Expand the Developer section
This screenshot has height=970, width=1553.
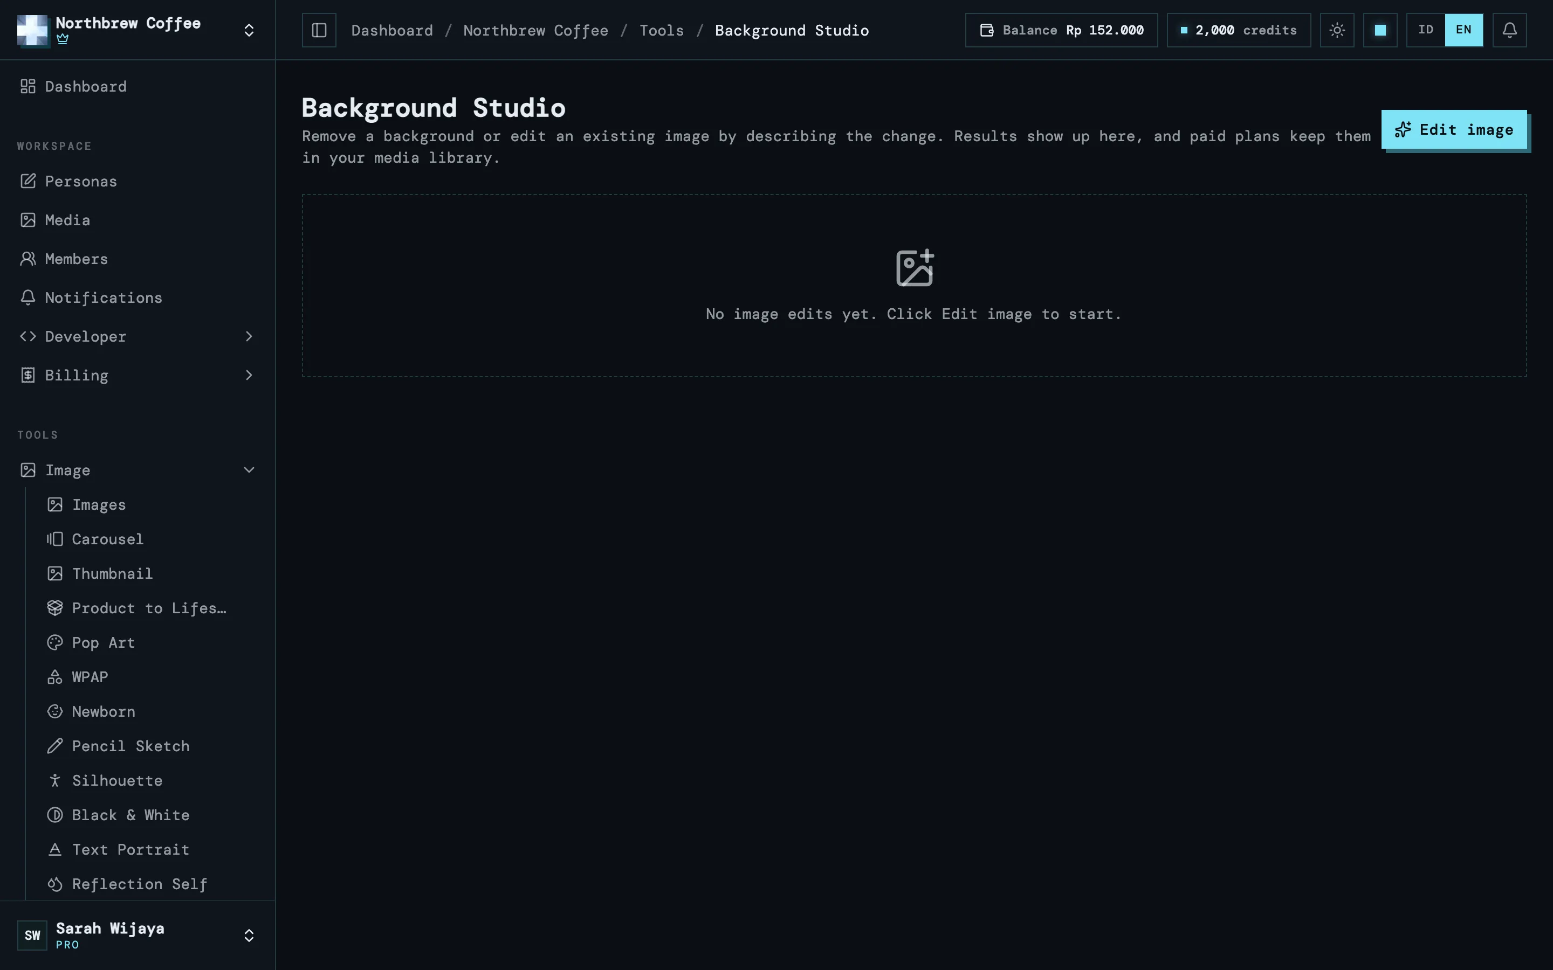pos(138,336)
